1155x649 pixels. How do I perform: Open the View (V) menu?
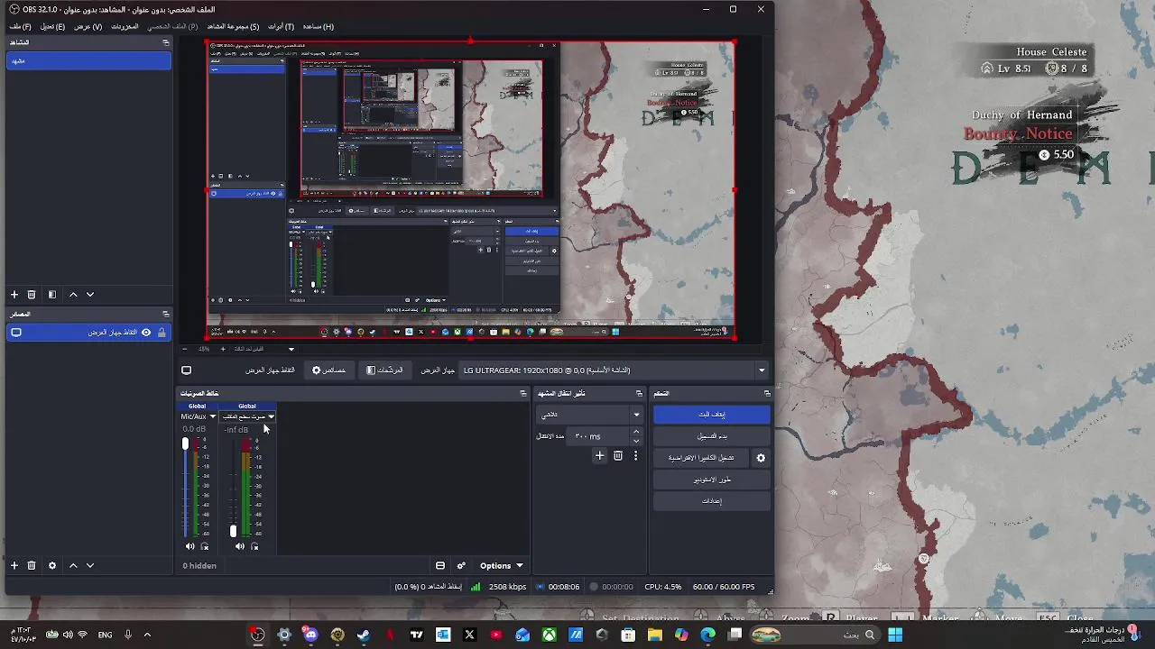point(88,26)
